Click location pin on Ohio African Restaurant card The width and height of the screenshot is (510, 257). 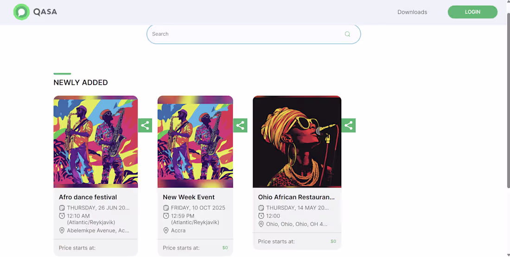coord(261,224)
